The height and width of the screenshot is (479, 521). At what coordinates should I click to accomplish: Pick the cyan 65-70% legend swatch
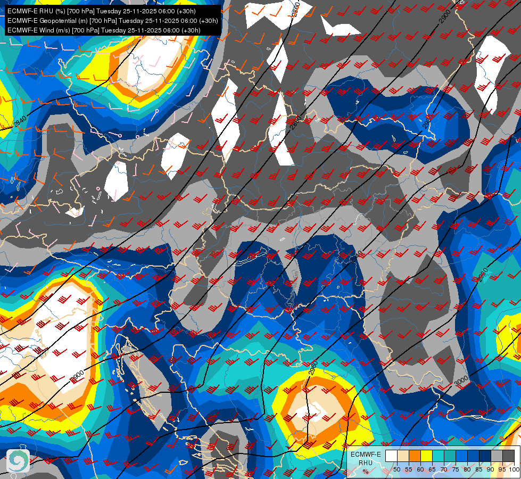439,456
